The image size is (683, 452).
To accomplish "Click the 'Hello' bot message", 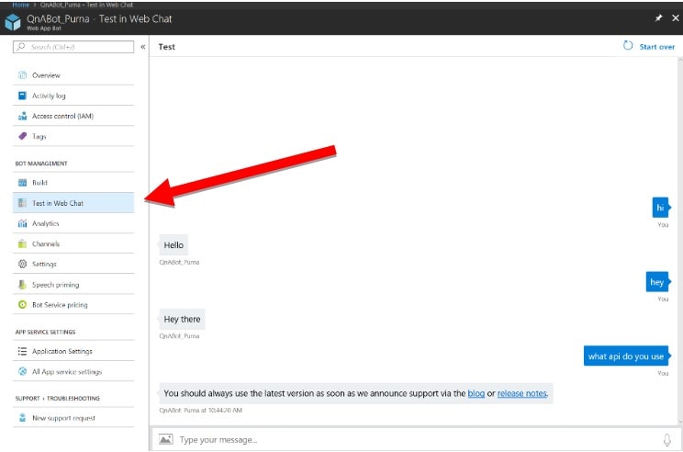I will 174,245.
